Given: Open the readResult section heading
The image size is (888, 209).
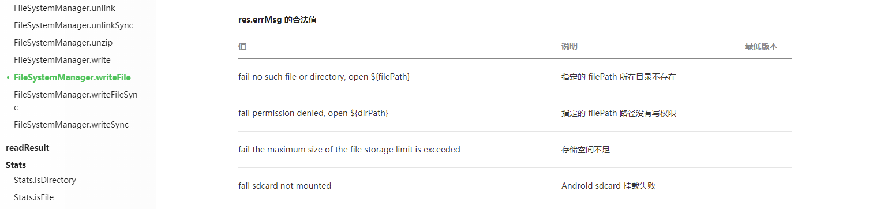Looking at the screenshot, I should coord(28,148).
